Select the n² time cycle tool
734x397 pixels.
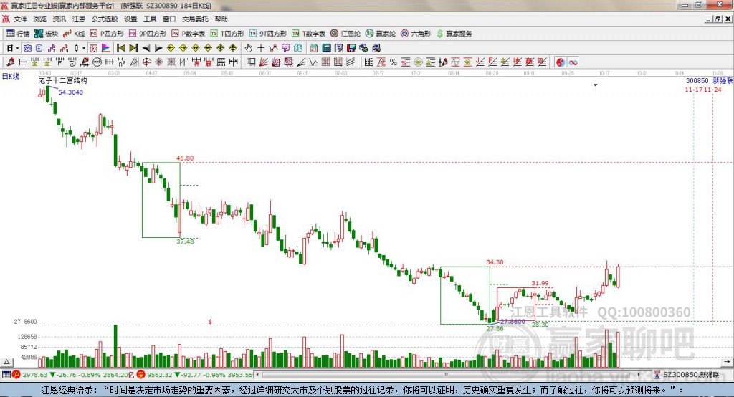pyautogui.click(x=122, y=62)
